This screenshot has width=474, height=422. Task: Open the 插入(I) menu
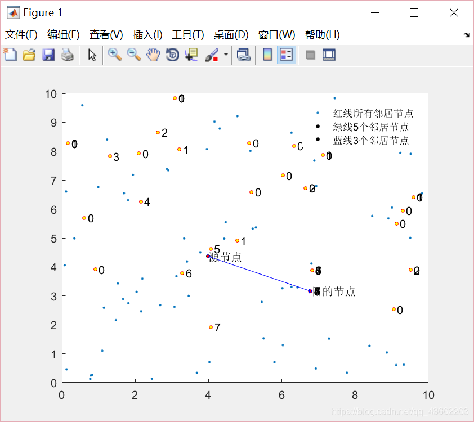click(x=147, y=35)
